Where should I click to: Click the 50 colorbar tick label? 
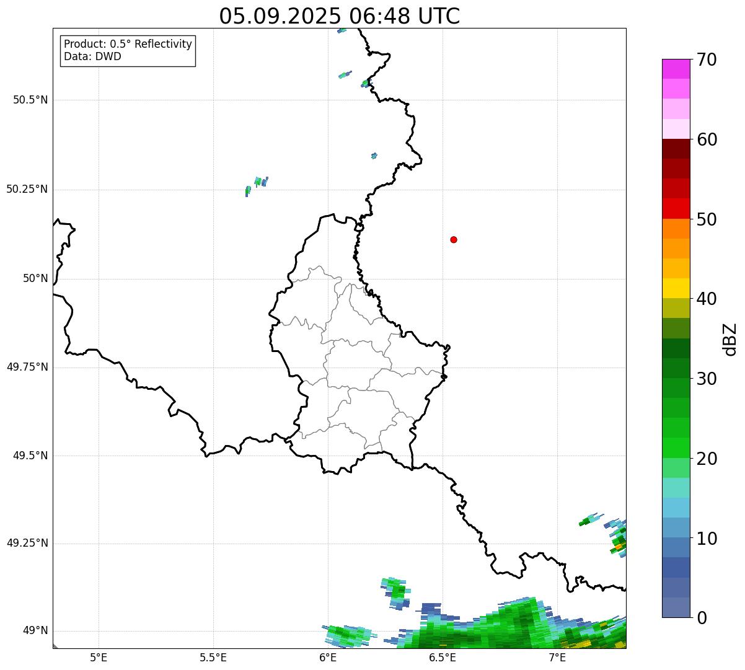click(707, 219)
